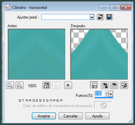Randomize parameters with the dice icon
Image resolution: width=135 pixels, height=125 pixels.
point(124,85)
